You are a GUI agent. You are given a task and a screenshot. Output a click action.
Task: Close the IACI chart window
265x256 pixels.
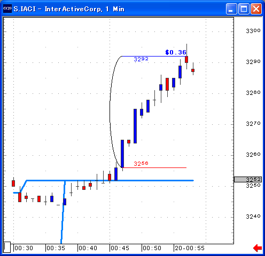[x=256, y=9]
